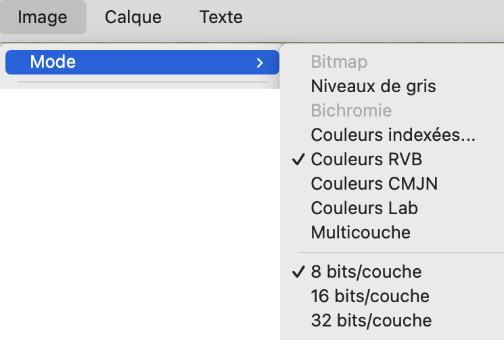Image resolution: width=504 pixels, height=340 pixels.
Task: Open the Image menu
Action: pyautogui.click(x=43, y=17)
